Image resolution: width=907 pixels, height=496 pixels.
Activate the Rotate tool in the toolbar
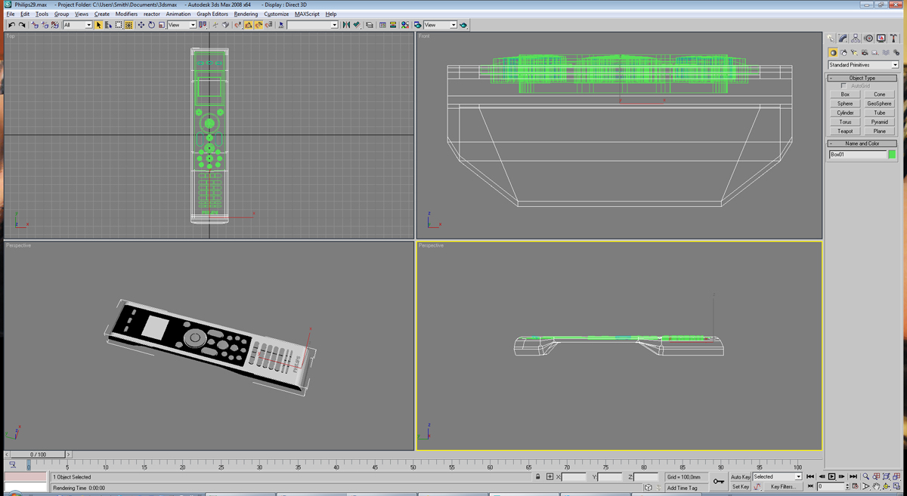pyautogui.click(x=151, y=25)
